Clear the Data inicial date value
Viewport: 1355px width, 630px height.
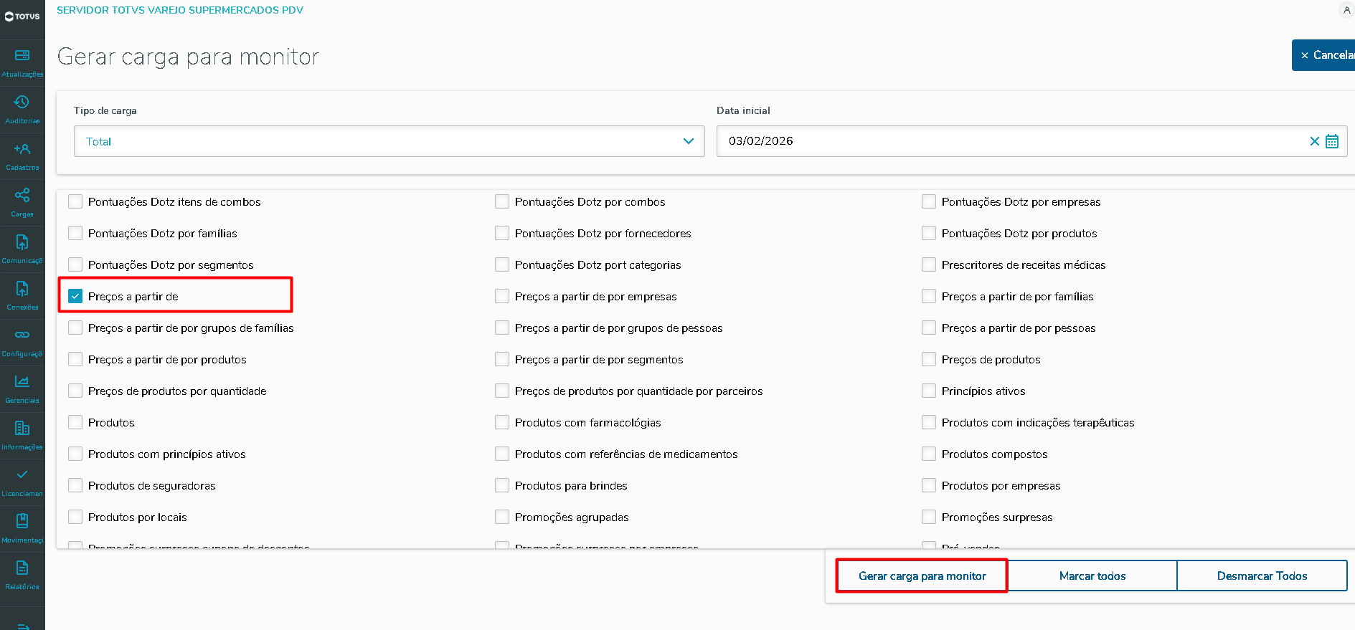[x=1314, y=141]
